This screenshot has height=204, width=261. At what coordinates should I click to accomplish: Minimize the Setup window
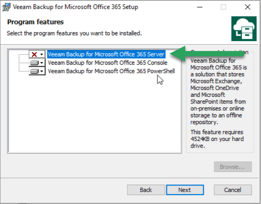coord(199,7)
